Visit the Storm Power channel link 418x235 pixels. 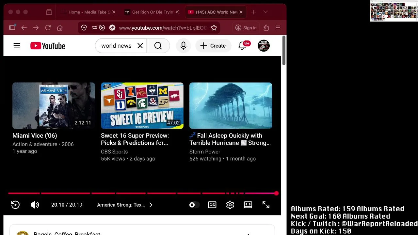(x=205, y=152)
